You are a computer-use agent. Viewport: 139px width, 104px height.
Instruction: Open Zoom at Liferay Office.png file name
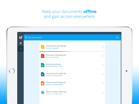[x=56, y=92]
